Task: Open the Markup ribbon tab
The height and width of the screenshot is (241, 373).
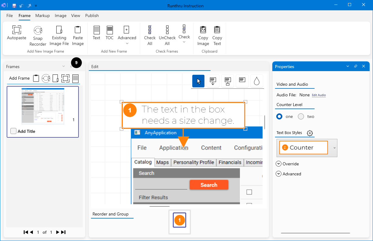Action: point(42,15)
